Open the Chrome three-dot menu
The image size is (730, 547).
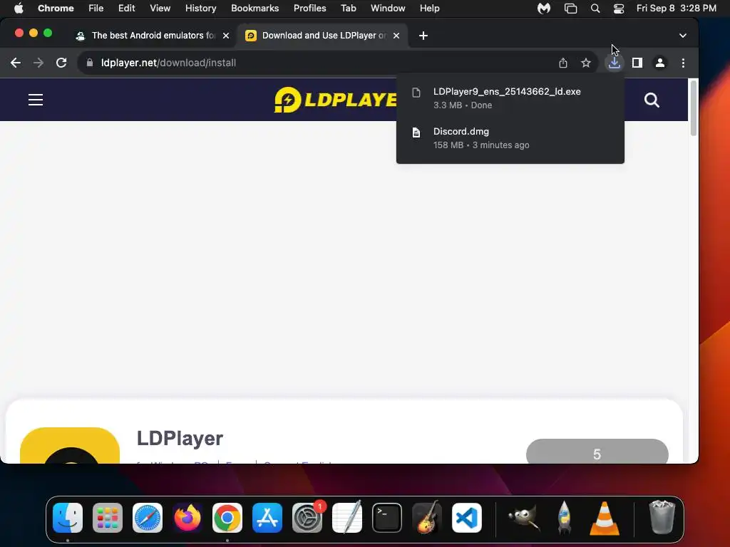coord(683,63)
